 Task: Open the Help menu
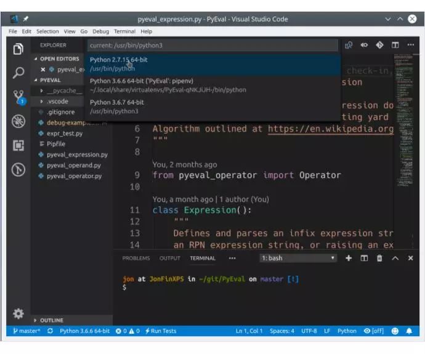point(147,31)
